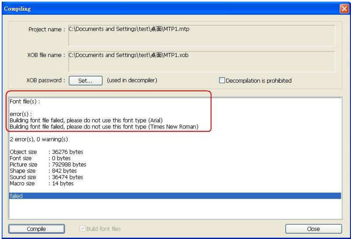Click the 'Macro size : 14 bytes' line

42,183
